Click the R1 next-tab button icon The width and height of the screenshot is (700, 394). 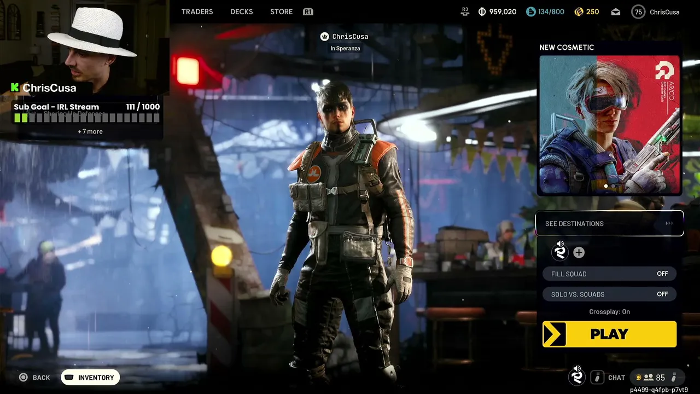click(308, 11)
